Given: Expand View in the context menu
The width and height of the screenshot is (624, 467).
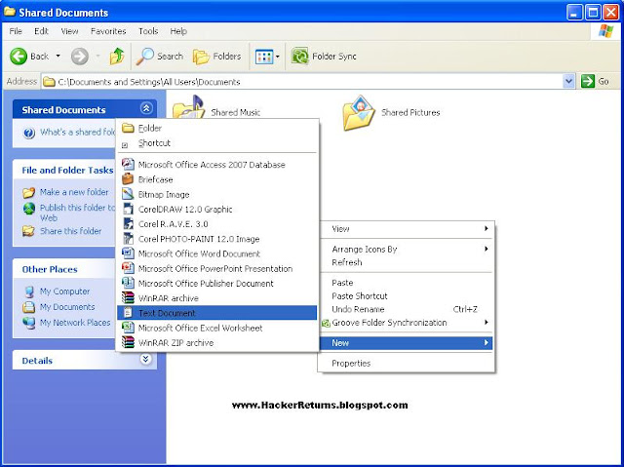Looking at the screenshot, I should pyautogui.click(x=407, y=229).
